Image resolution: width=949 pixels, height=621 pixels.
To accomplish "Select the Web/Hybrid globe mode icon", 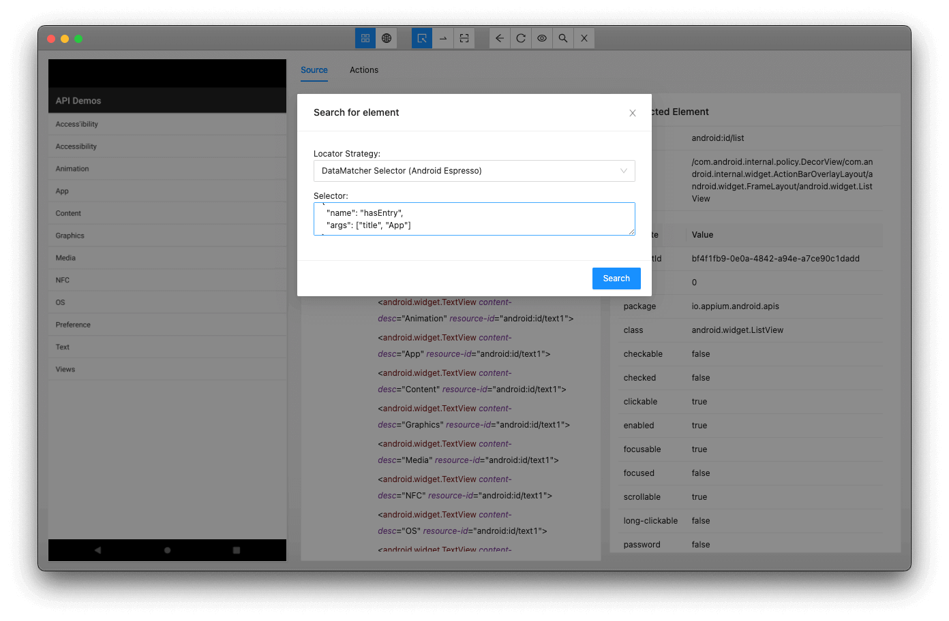I will click(387, 38).
